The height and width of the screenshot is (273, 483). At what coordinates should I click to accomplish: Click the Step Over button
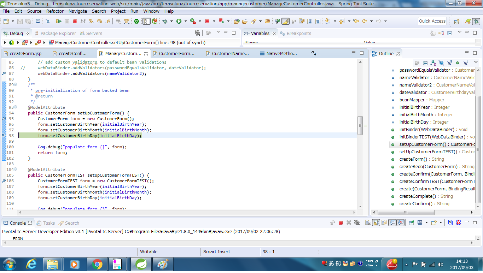[100, 21]
